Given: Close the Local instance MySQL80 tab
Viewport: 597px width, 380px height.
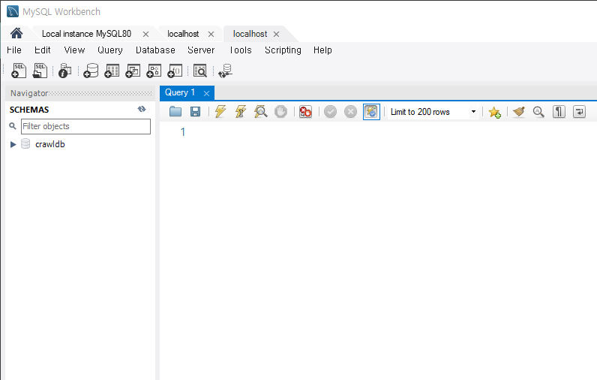Looking at the screenshot, I should point(145,35).
